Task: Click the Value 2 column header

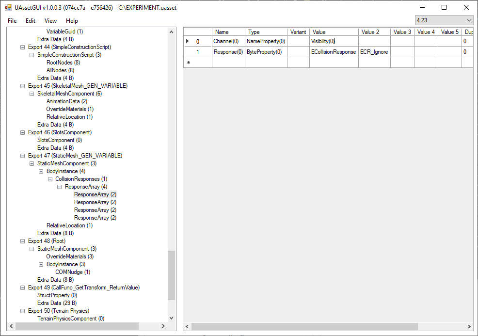Action: point(374,32)
